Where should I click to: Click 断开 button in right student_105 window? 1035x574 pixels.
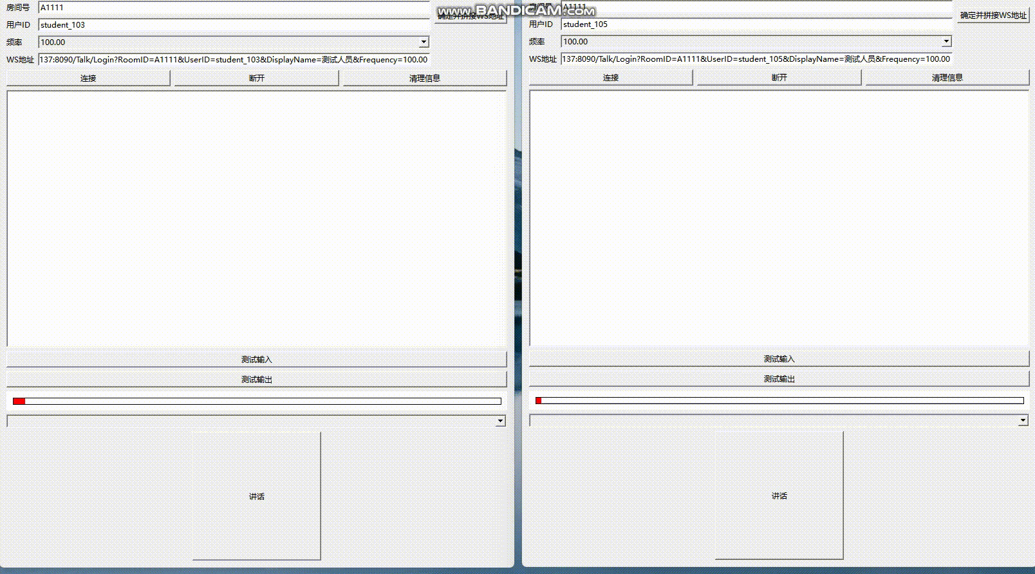779,77
